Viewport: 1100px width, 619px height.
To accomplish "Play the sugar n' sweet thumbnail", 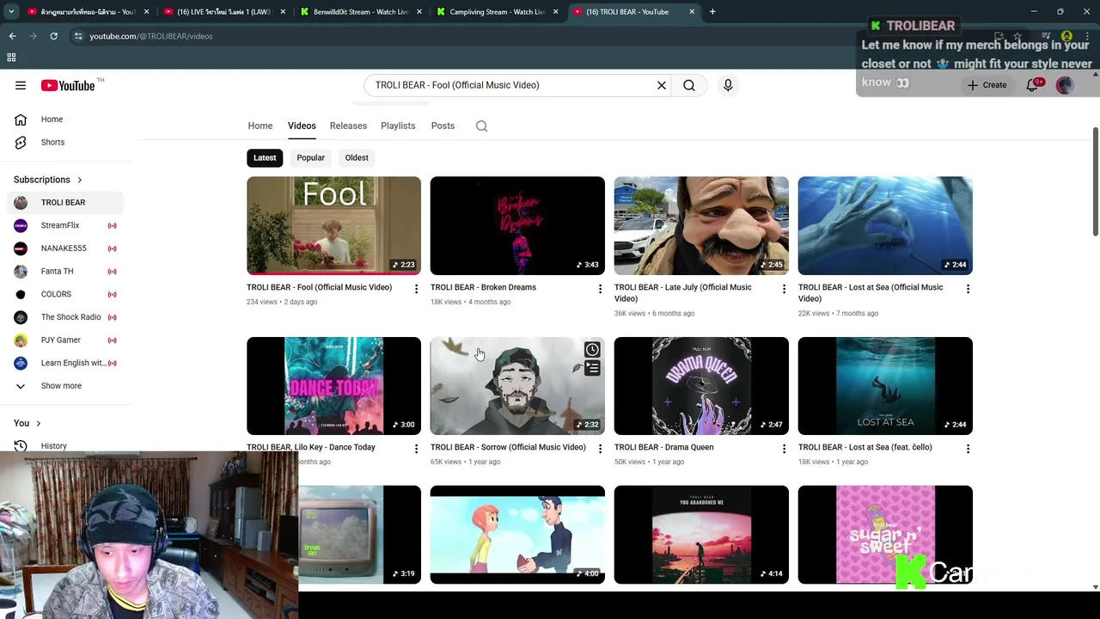I will (x=885, y=535).
